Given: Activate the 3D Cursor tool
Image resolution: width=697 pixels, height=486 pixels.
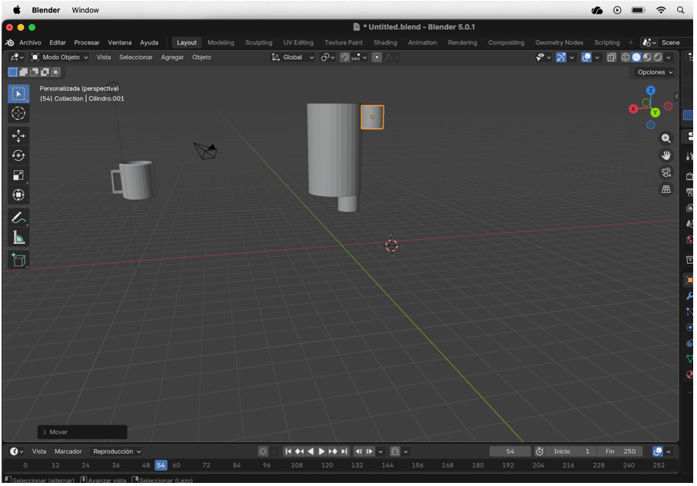Looking at the screenshot, I should 18,114.
